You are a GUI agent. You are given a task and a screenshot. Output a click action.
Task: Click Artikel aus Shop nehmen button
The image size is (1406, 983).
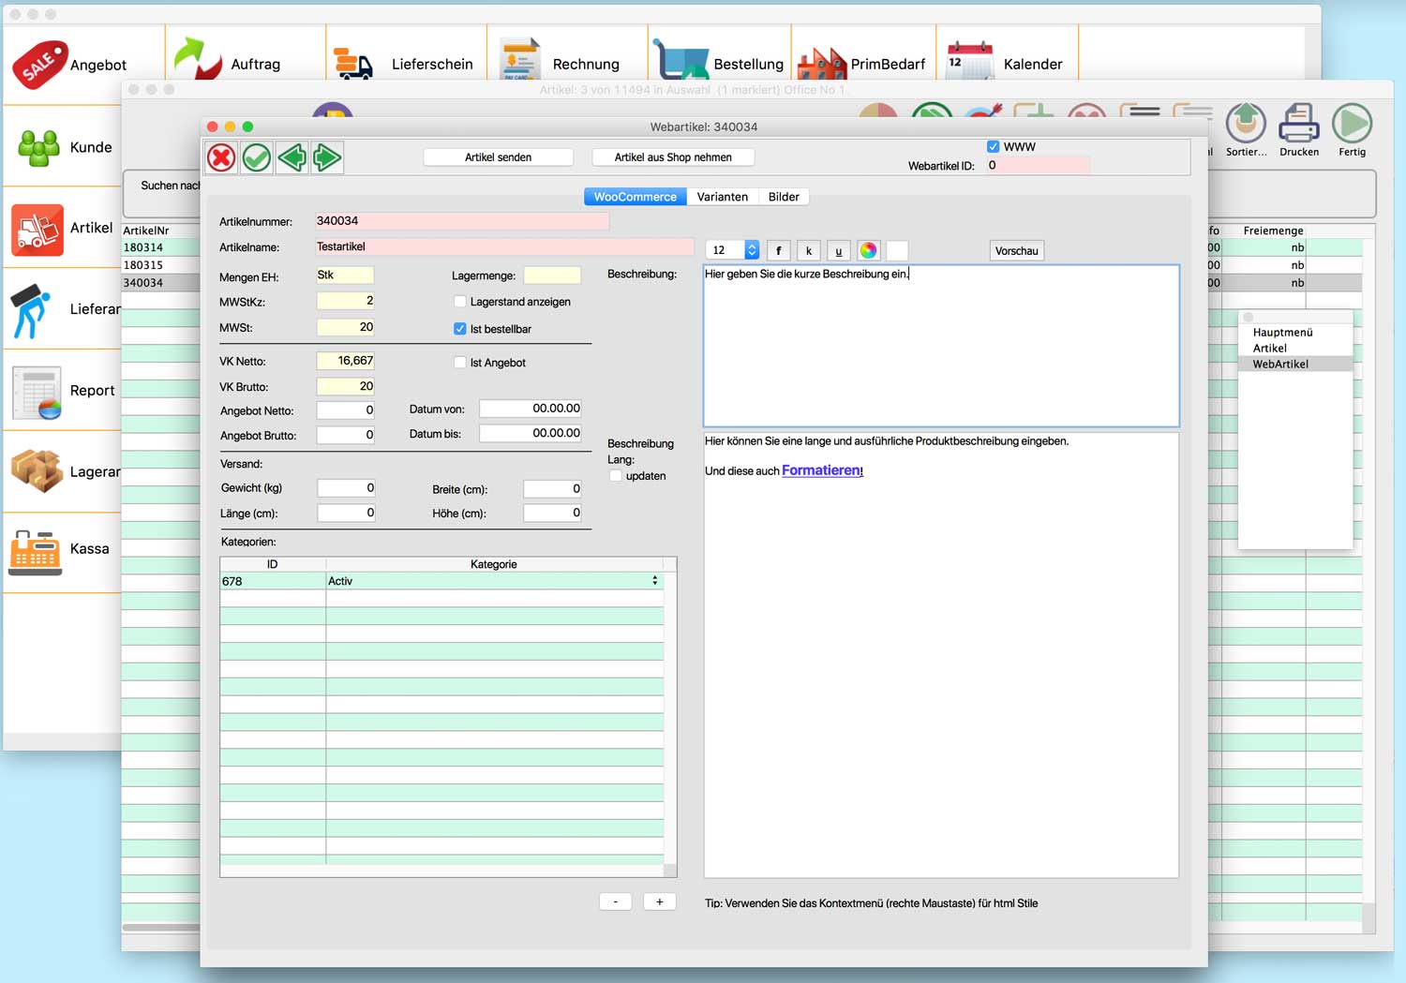(x=673, y=157)
